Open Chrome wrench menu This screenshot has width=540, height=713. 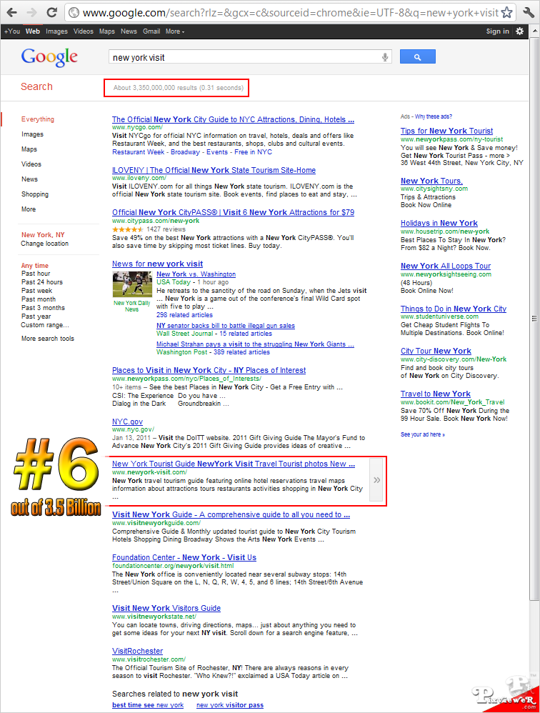click(x=528, y=12)
